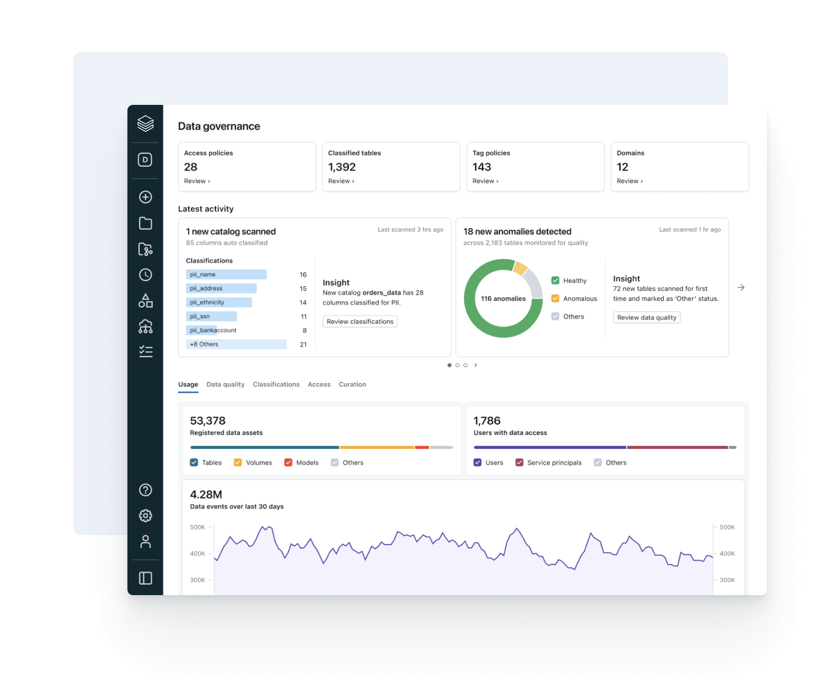Image resolution: width=840 pixels, height=700 pixels.
Task: Select the checklist icon in the sidebar
Action: pos(145,351)
